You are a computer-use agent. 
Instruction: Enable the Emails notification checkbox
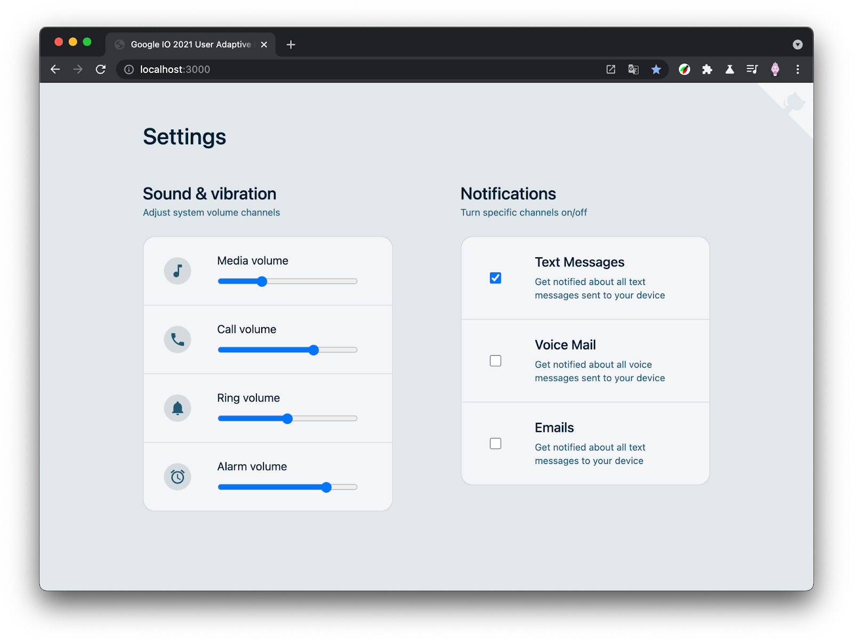tap(495, 444)
